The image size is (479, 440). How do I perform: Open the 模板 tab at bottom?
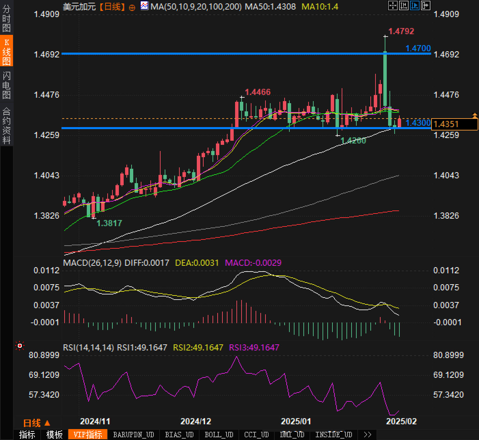(x=54, y=435)
